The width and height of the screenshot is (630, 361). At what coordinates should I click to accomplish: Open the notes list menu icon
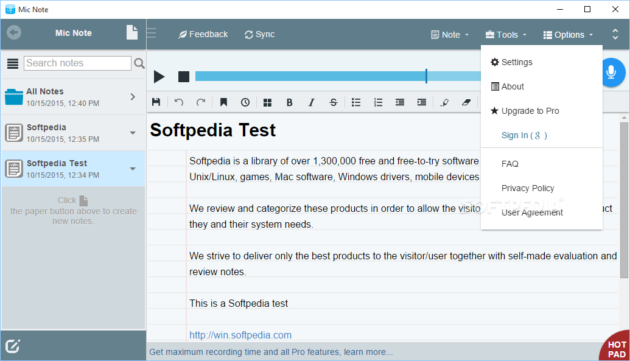[13, 63]
